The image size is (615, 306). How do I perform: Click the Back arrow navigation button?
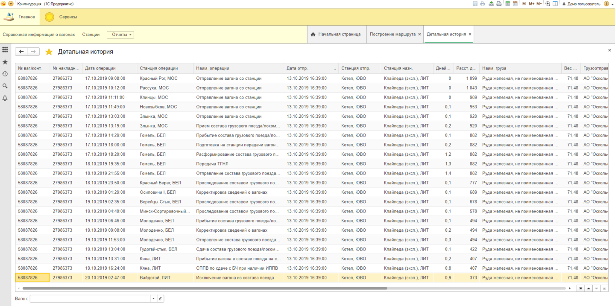(21, 52)
